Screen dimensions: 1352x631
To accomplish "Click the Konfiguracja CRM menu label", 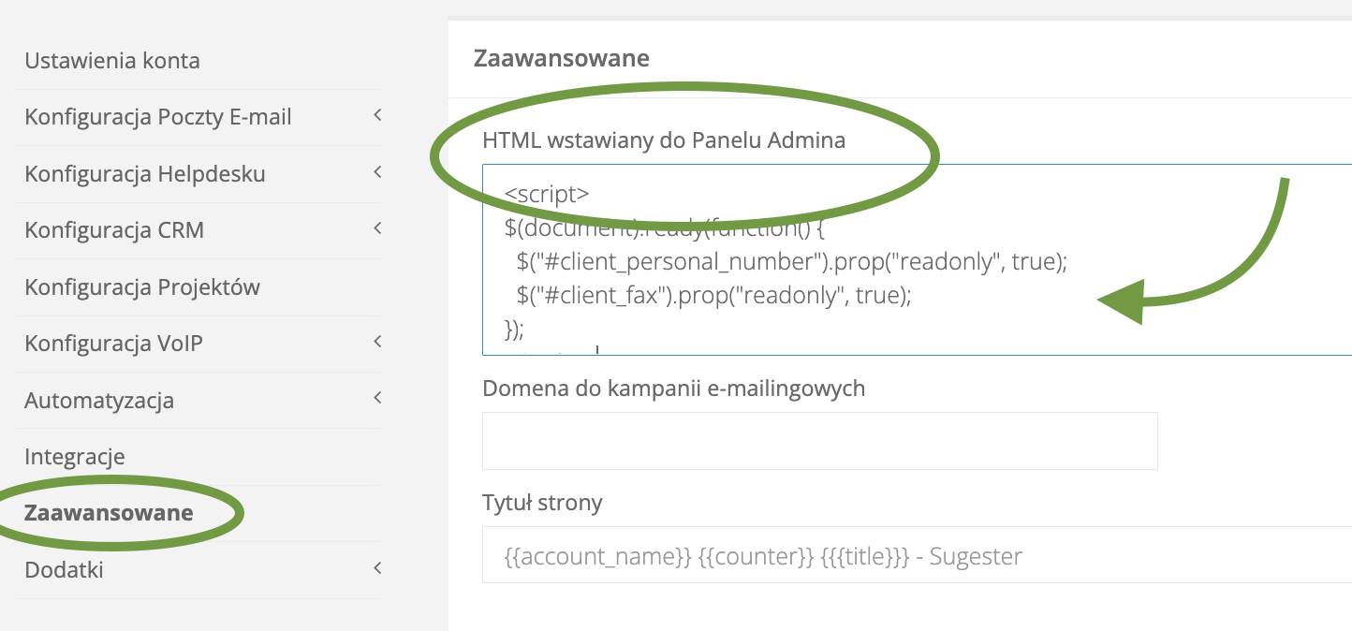I will click(x=114, y=230).
